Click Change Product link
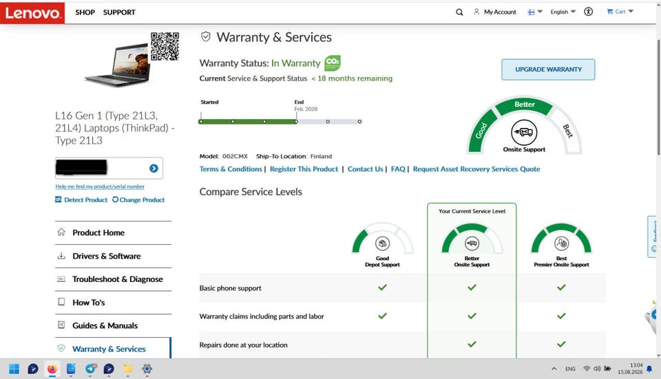Viewport: 661px width, 379px height. (138, 199)
